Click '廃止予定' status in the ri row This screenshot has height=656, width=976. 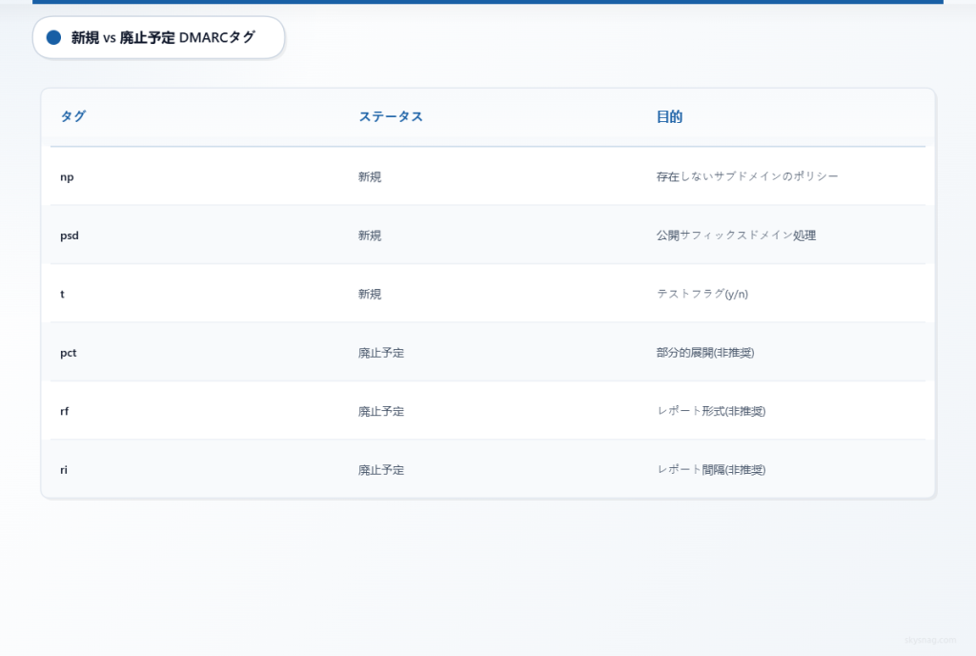tap(381, 470)
